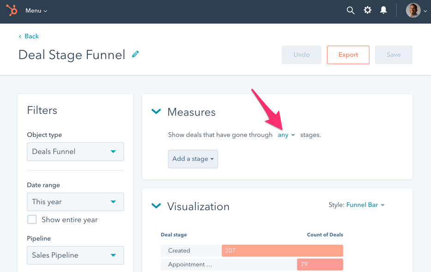Open the Menu in the top bar
This screenshot has height=272, width=431.
point(36,10)
